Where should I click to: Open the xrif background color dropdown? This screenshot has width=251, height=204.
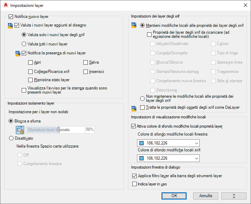(168, 158)
